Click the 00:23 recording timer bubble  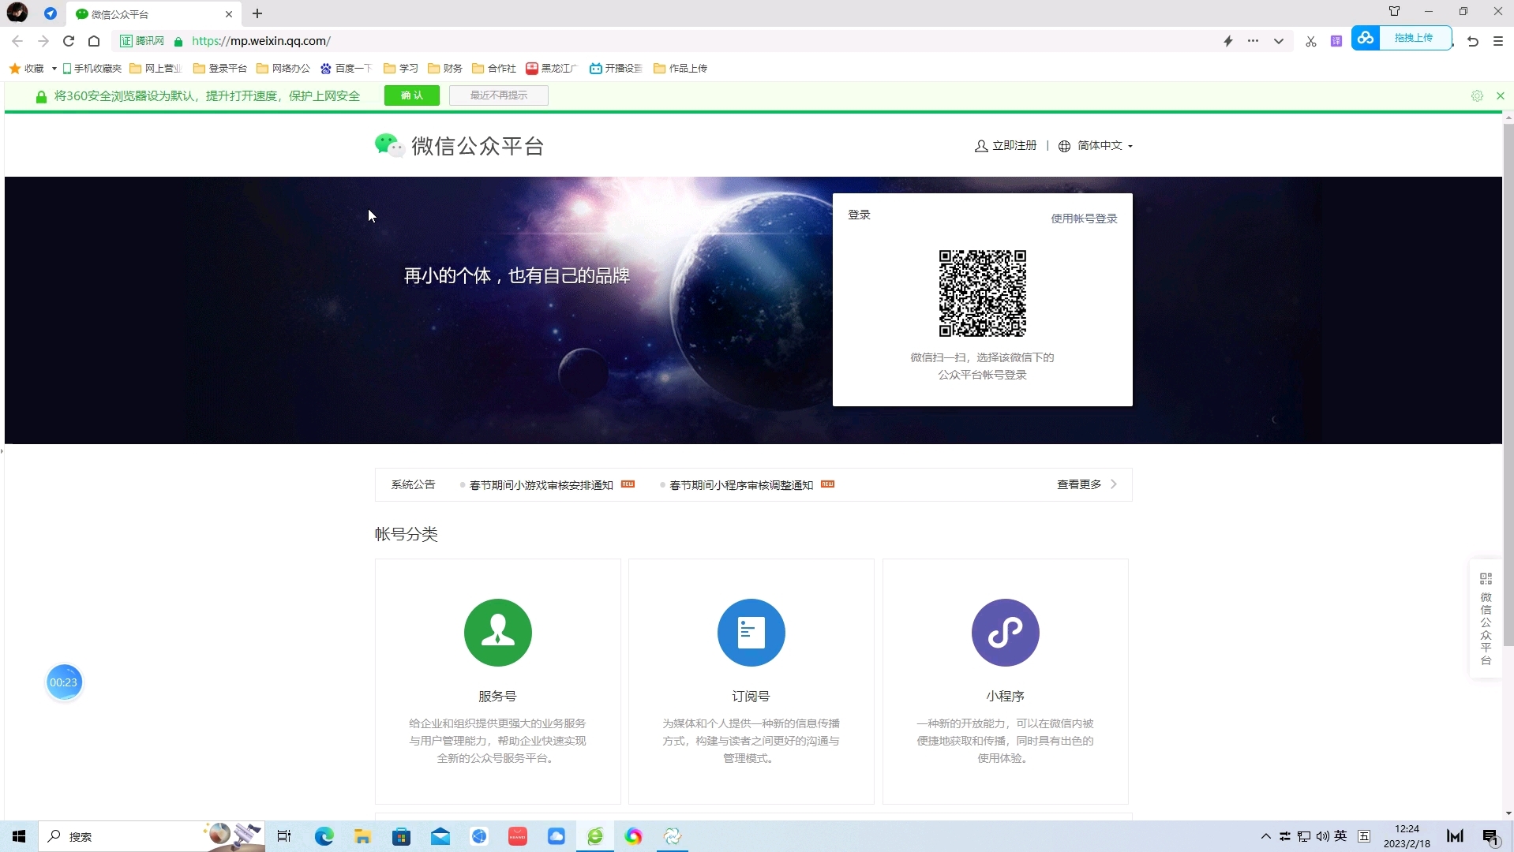pyautogui.click(x=64, y=682)
